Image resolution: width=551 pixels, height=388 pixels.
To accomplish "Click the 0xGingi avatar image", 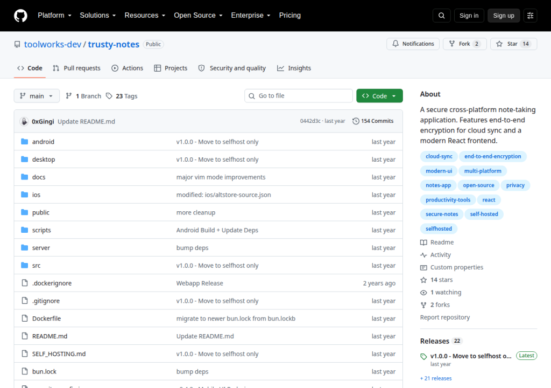I will [x=24, y=121].
